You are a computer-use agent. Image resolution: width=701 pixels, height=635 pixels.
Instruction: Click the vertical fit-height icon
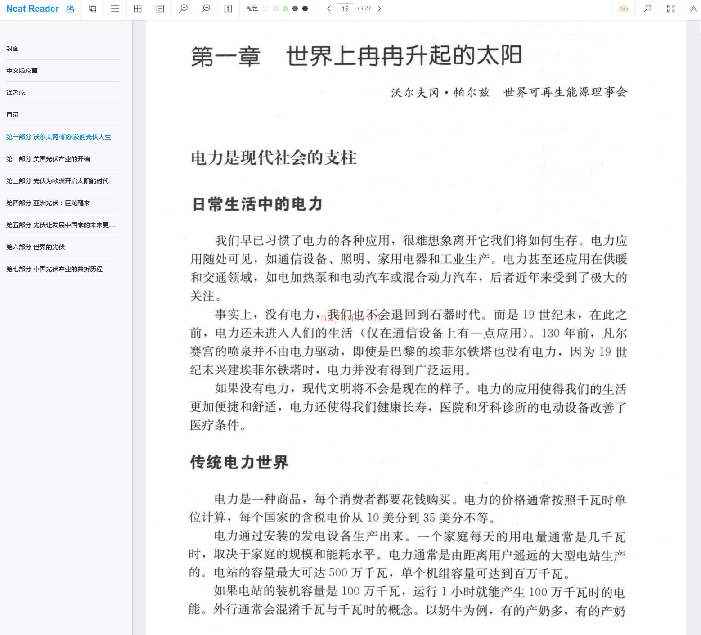tap(228, 9)
